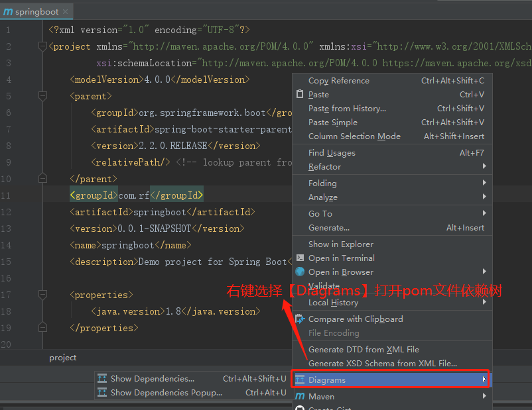Click the artifactId springboot text on line 12

click(x=159, y=212)
